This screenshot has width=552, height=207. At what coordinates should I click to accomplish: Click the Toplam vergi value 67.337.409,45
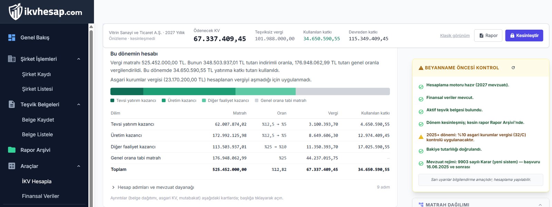[322, 170]
